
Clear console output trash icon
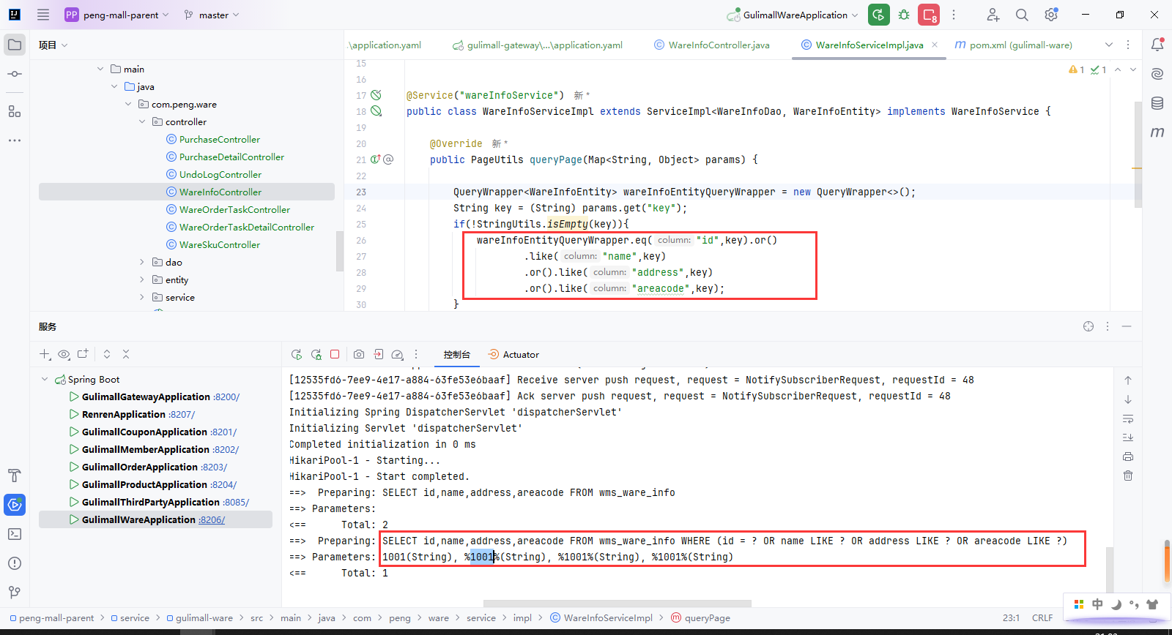point(1128,476)
